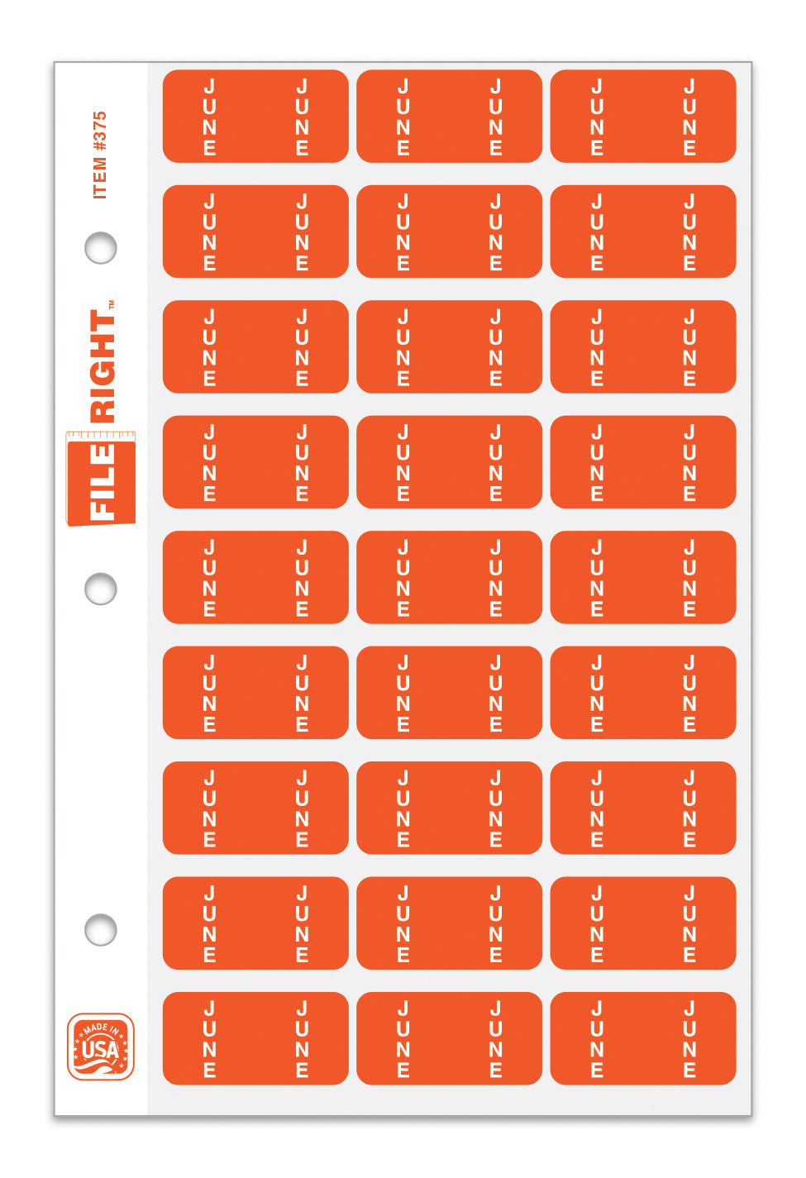Click the middle binder punch hole
The height and width of the screenshot is (1178, 806).
101,589
